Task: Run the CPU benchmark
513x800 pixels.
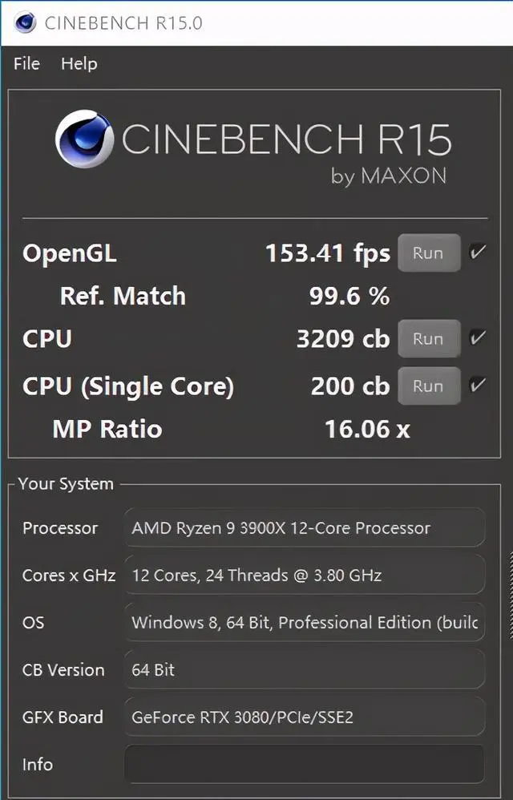Action: coord(429,339)
